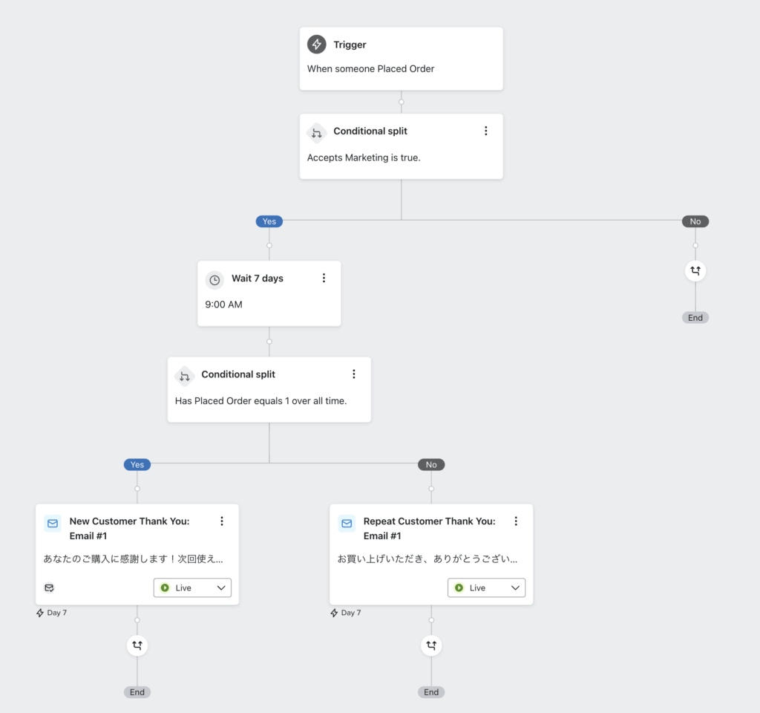Click the New Customer Thank You envelope icon
This screenshot has height=713, width=760.
[53, 523]
